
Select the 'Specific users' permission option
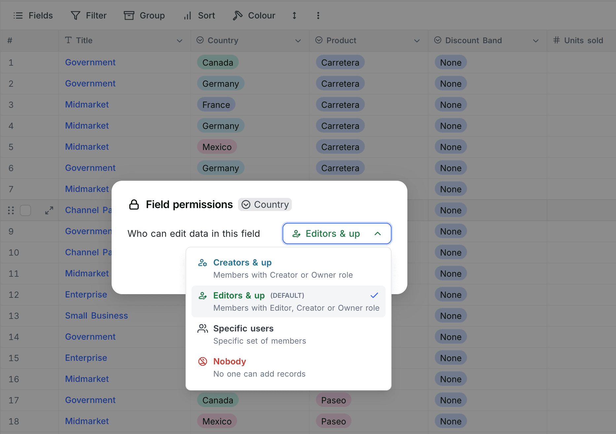243,328
